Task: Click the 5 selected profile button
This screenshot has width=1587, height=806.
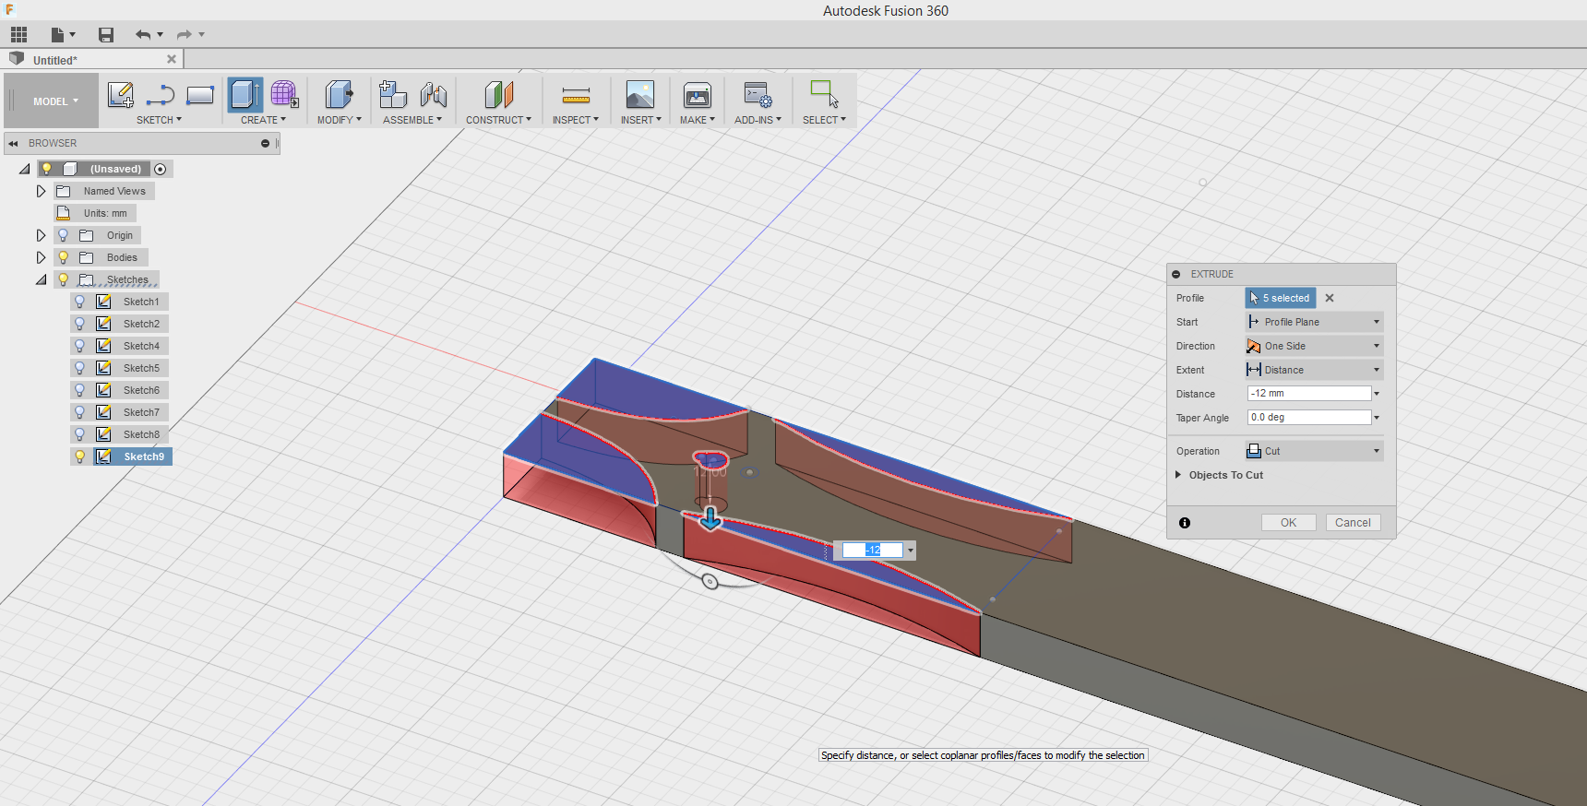Action: coord(1280,298)
